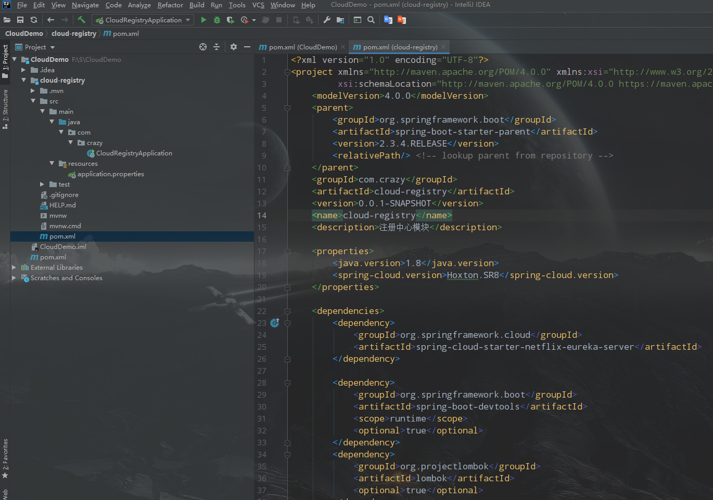Collapse the cloud-registry module node
The height and width of the screenshot is (500, 713).
tap(24, 80)
